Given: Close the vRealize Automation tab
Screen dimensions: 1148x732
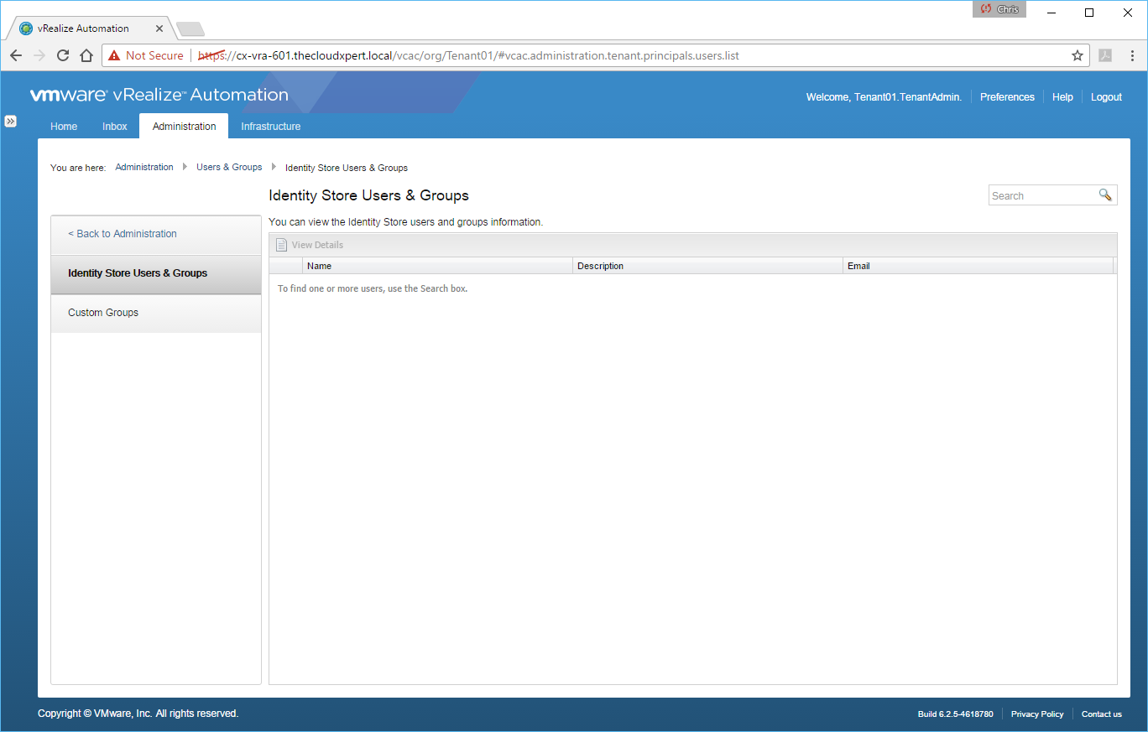Looking at the screenshot, I should point(159,29).
